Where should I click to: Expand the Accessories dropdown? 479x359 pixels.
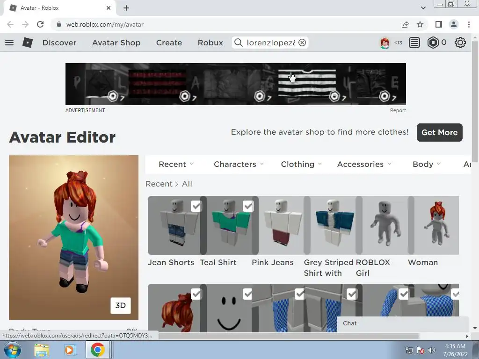(364, 164)
